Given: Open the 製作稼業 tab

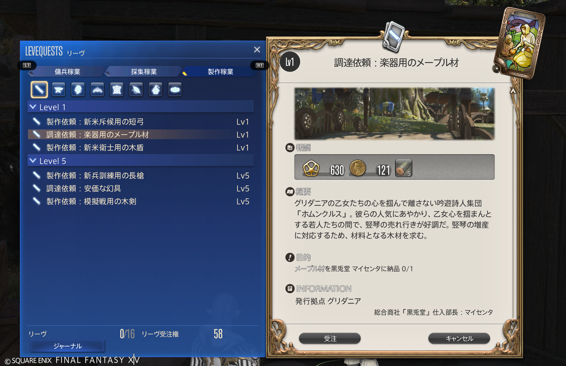Looking at the screenshot, I should click(x=220, y=72).
